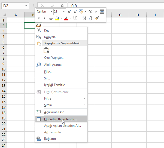Screen dimensions: 164x148
Task: Select row 5 header
Action: [x=3, y=42]
